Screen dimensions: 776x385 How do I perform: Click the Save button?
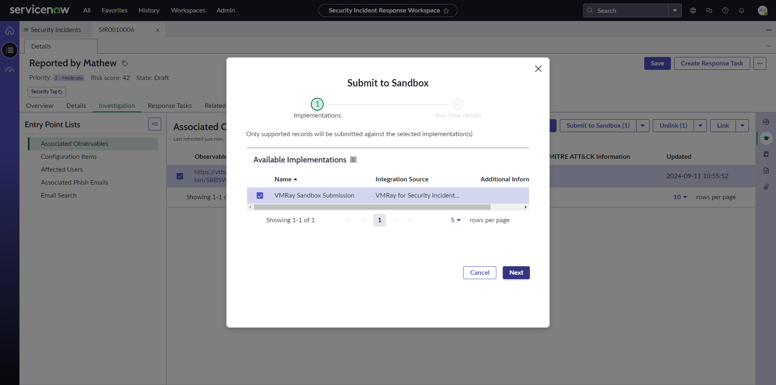tap(657, 63)
